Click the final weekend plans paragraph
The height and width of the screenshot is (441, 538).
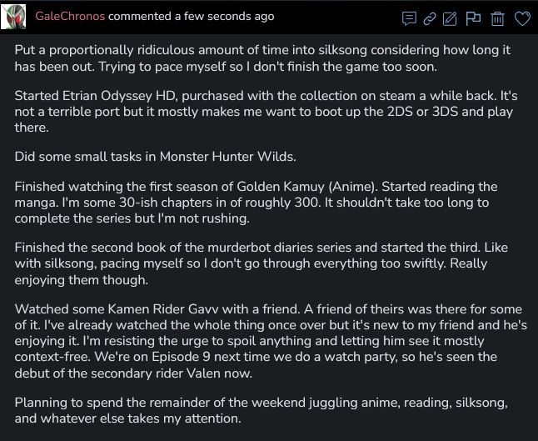tap(262, 410)
